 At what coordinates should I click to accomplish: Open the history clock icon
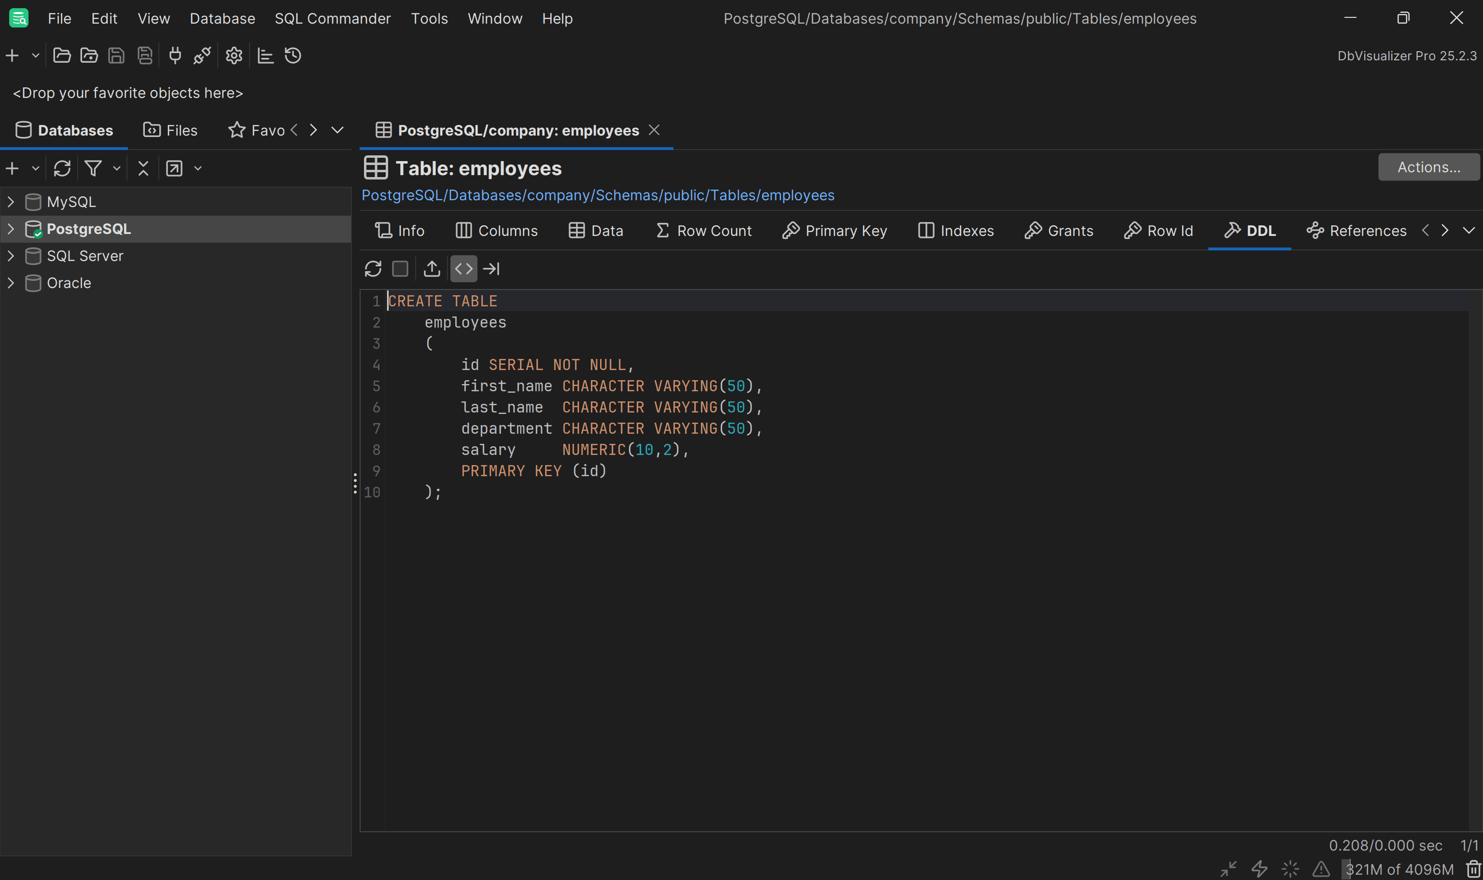[293, 56]
